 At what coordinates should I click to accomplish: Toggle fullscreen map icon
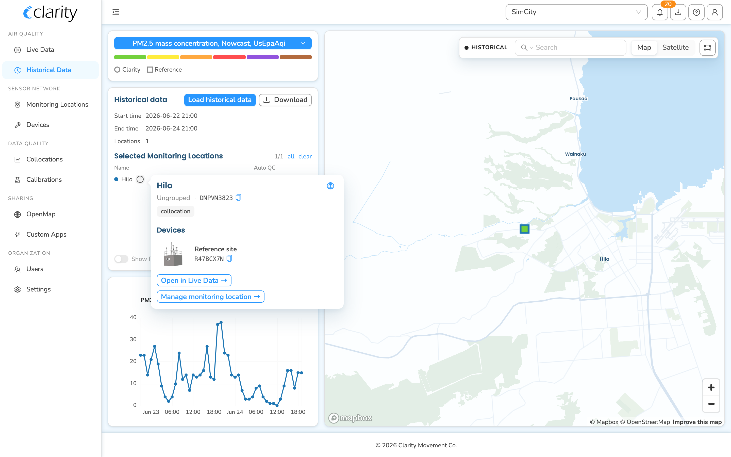(707, 47)
